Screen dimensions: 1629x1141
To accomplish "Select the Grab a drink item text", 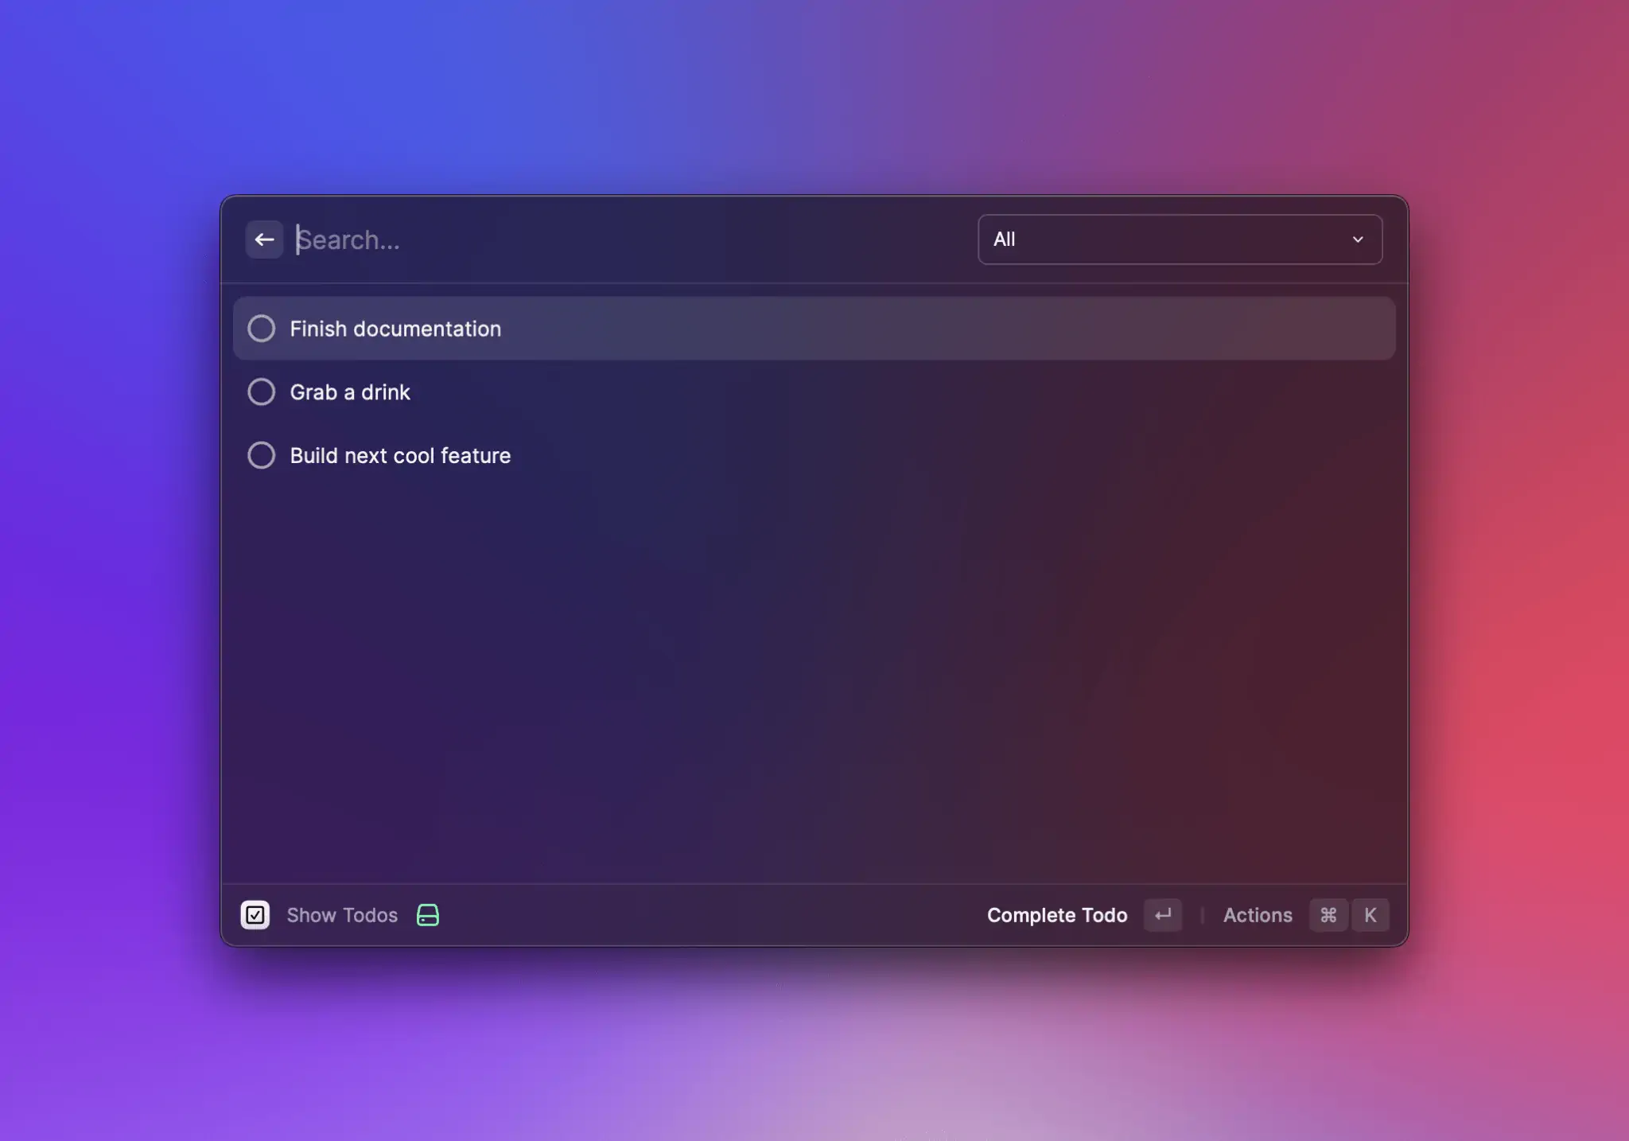I will coord(350,392).
